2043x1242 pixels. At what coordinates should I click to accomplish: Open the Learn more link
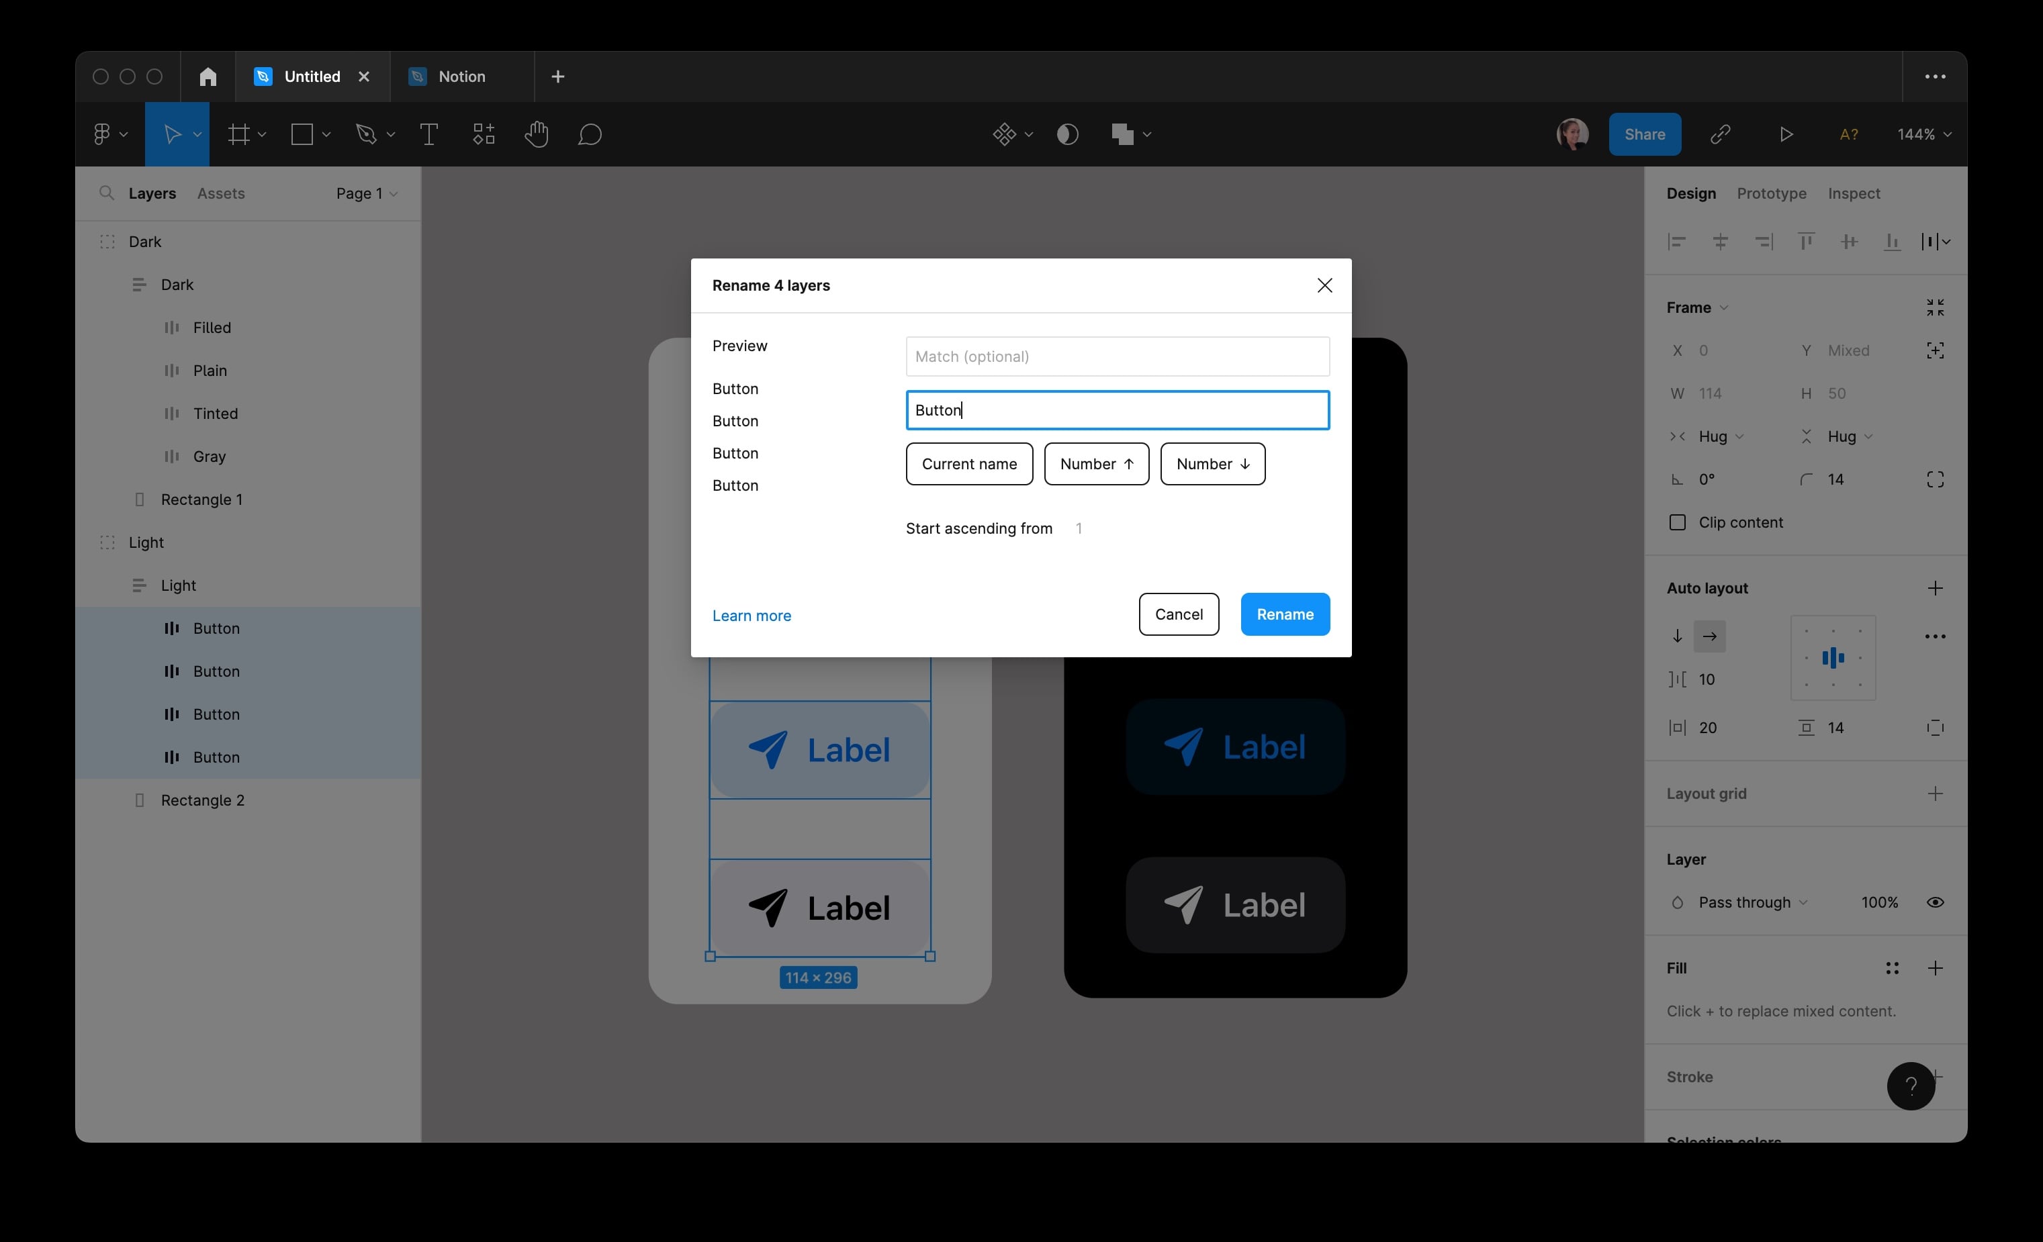(752, 615)
